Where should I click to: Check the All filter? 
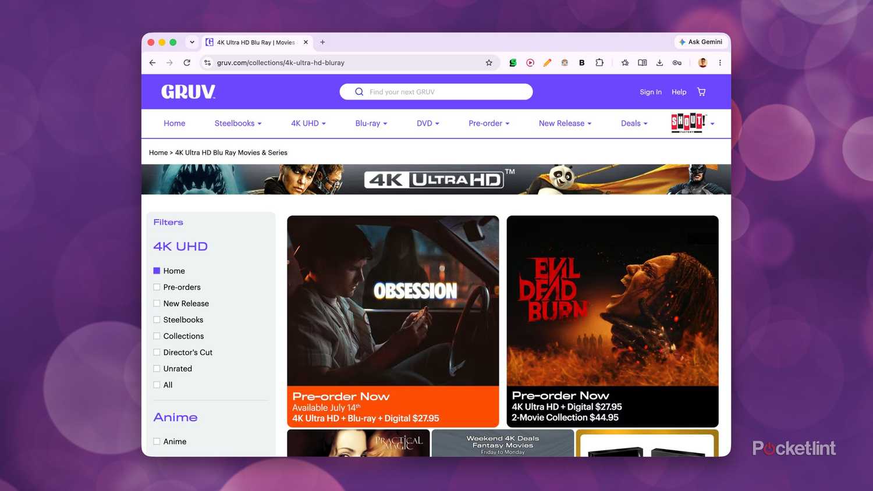coord(157,385)
